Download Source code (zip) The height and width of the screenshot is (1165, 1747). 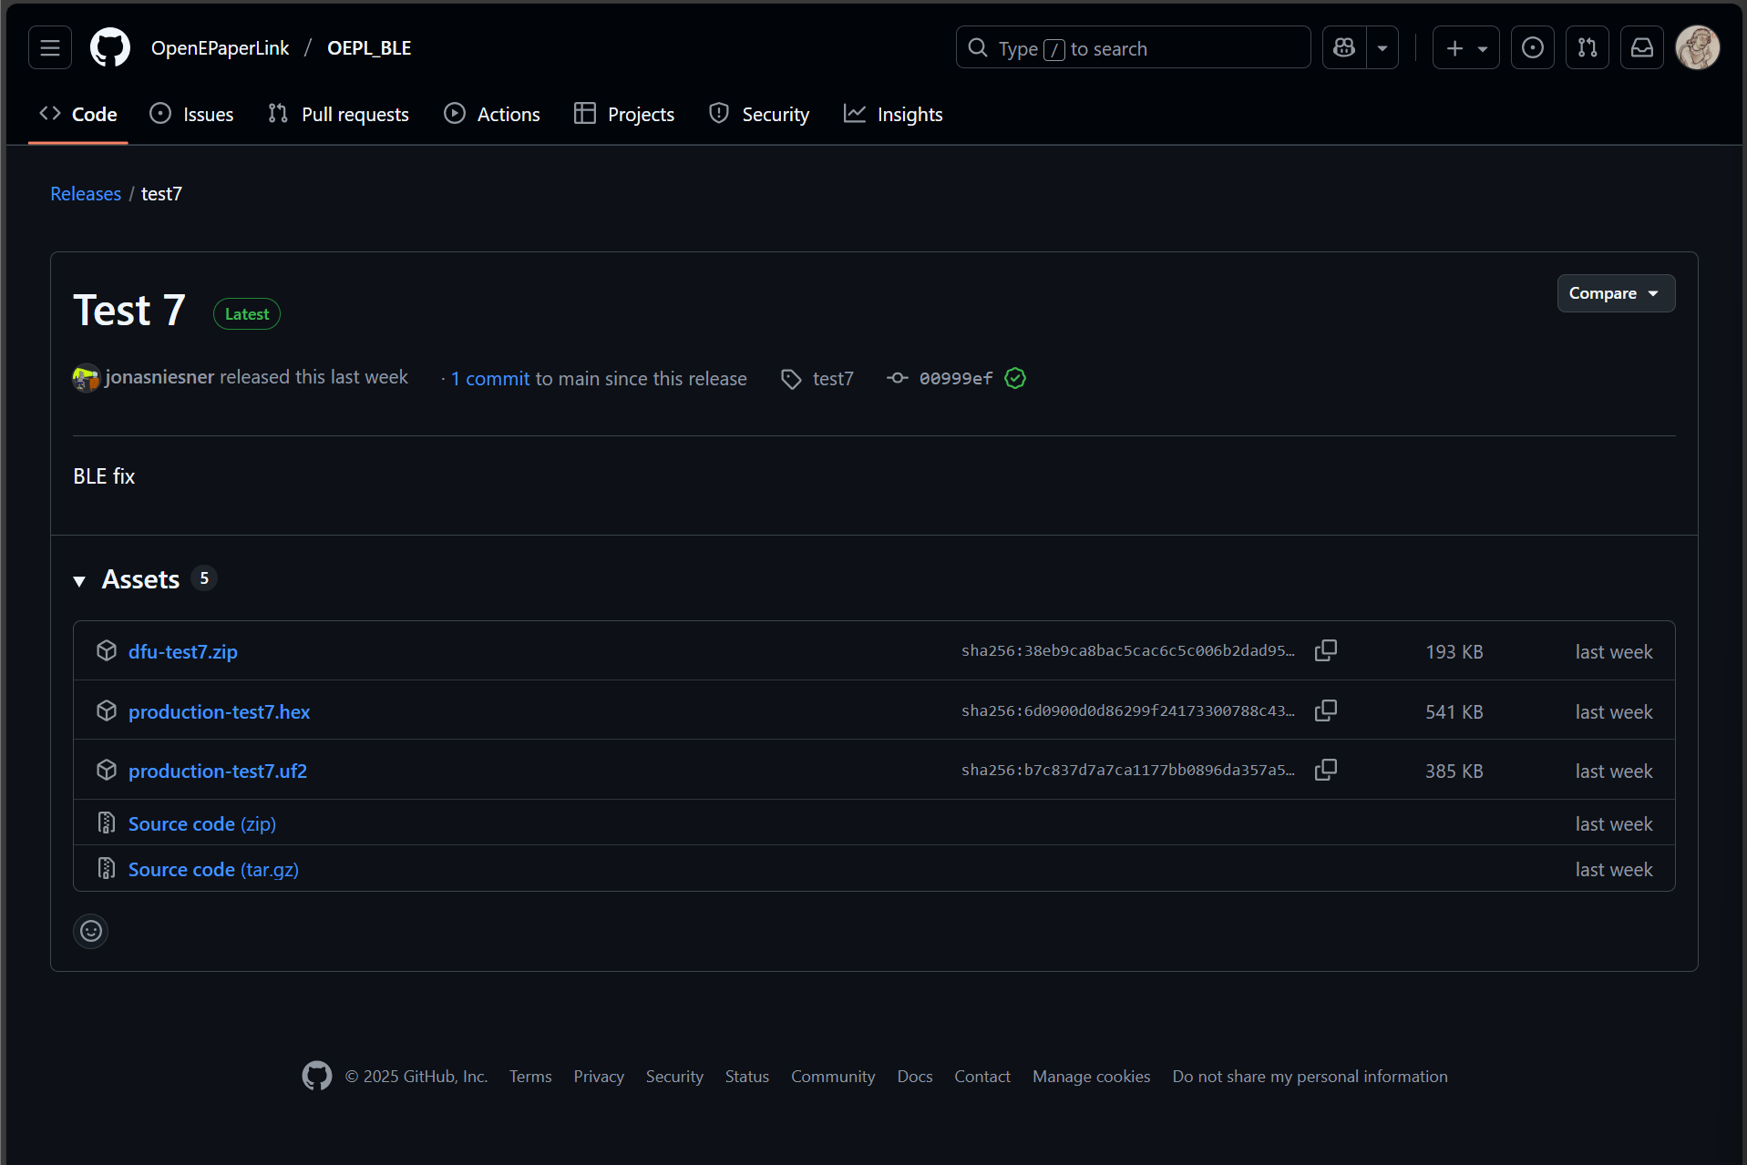click(201, 823)
